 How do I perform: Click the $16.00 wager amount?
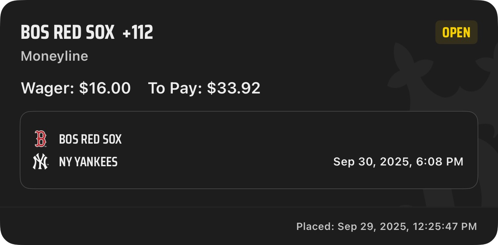point(105,88)
